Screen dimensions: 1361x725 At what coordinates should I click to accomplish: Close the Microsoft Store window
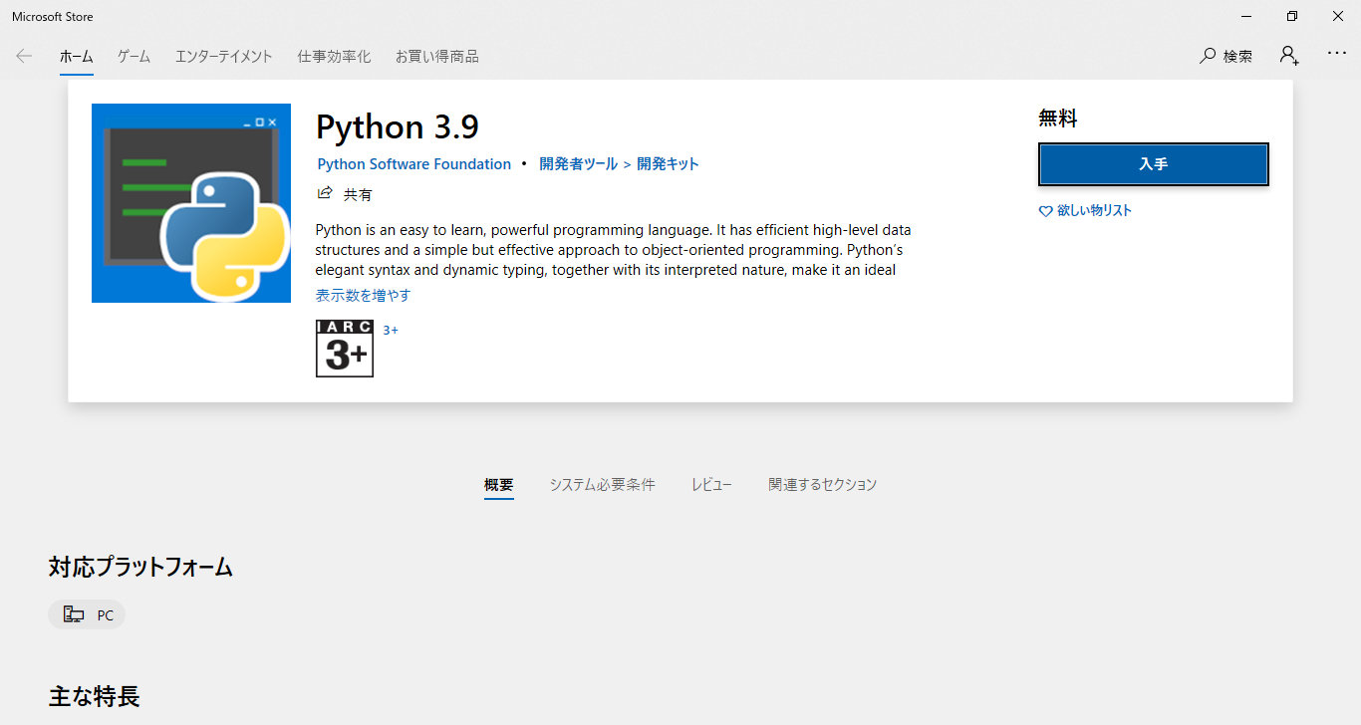[x=1338, y=16]
